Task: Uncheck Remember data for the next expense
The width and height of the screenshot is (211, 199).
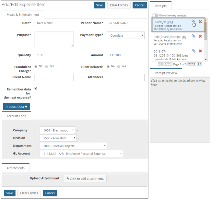Action: (36, 88)
